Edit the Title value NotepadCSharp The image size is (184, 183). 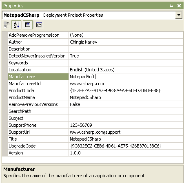click(x=126, y=139)
